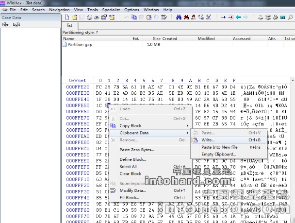Click the Open Disk toolbar icon

click(261, 17)
